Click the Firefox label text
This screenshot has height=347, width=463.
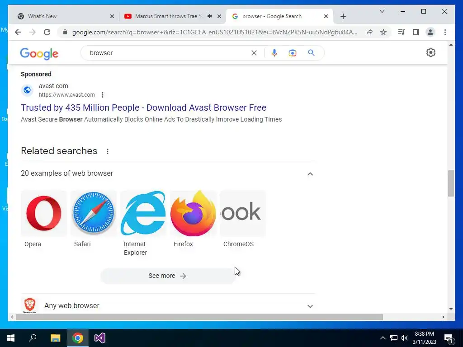point(183,244)
